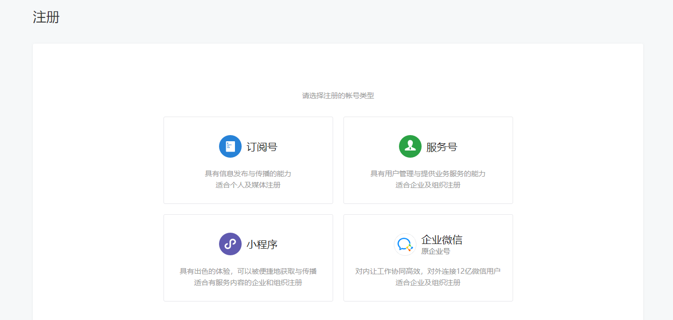Click the 具有用户管理与提供业务服务的能力 description
Viewport: 673px width, 320px height.
point(428,174)
